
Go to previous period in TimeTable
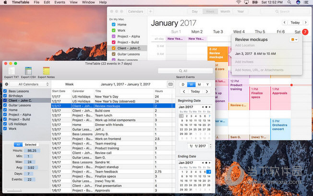point(184,91)
